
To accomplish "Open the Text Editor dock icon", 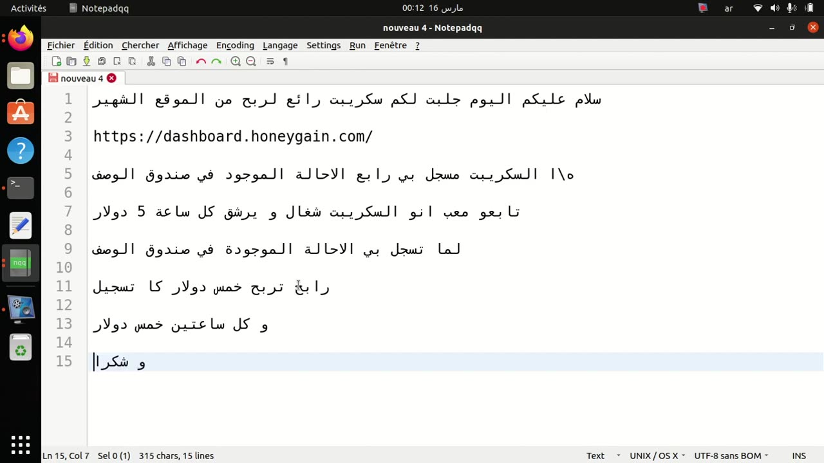I will tap(21, 226).
